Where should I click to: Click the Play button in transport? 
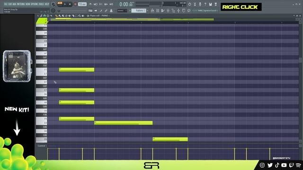click(x=65, y=4)
